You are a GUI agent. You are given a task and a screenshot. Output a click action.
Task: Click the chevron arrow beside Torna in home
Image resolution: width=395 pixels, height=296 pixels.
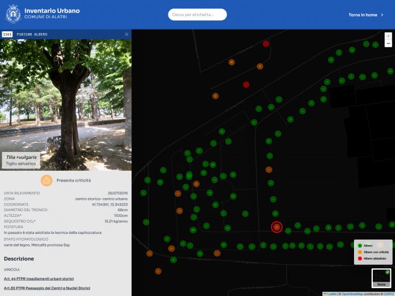point(382,15)
